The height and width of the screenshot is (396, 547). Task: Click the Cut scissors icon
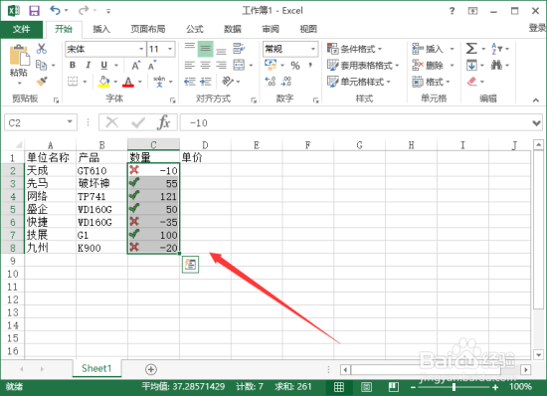coord(42,49)
